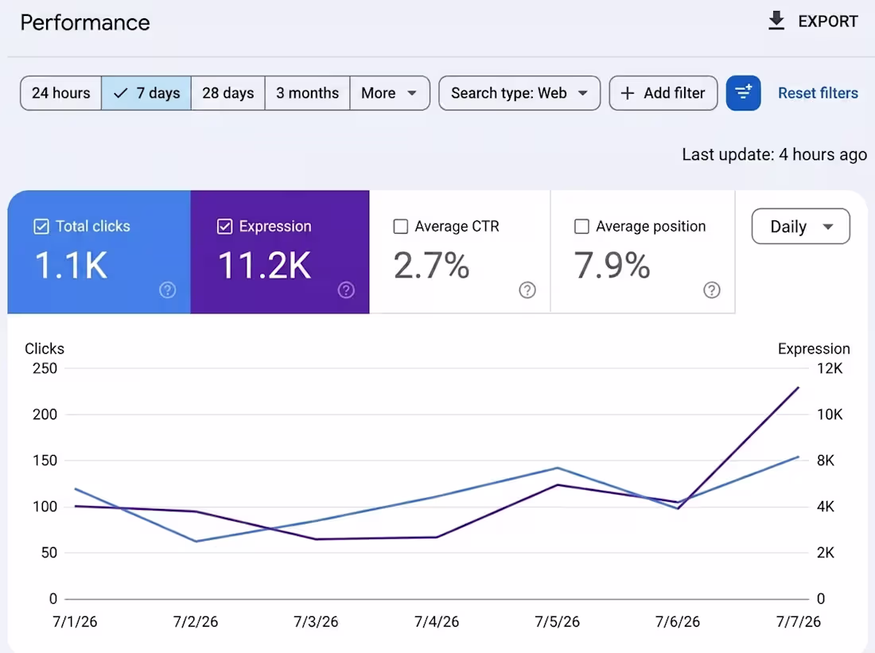Click help icon on Average position card

click(711, 290)
